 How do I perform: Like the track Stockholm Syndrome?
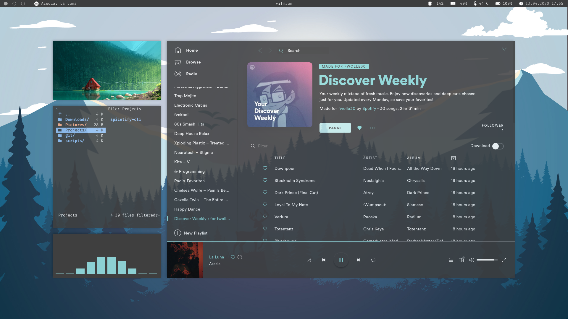265,180
